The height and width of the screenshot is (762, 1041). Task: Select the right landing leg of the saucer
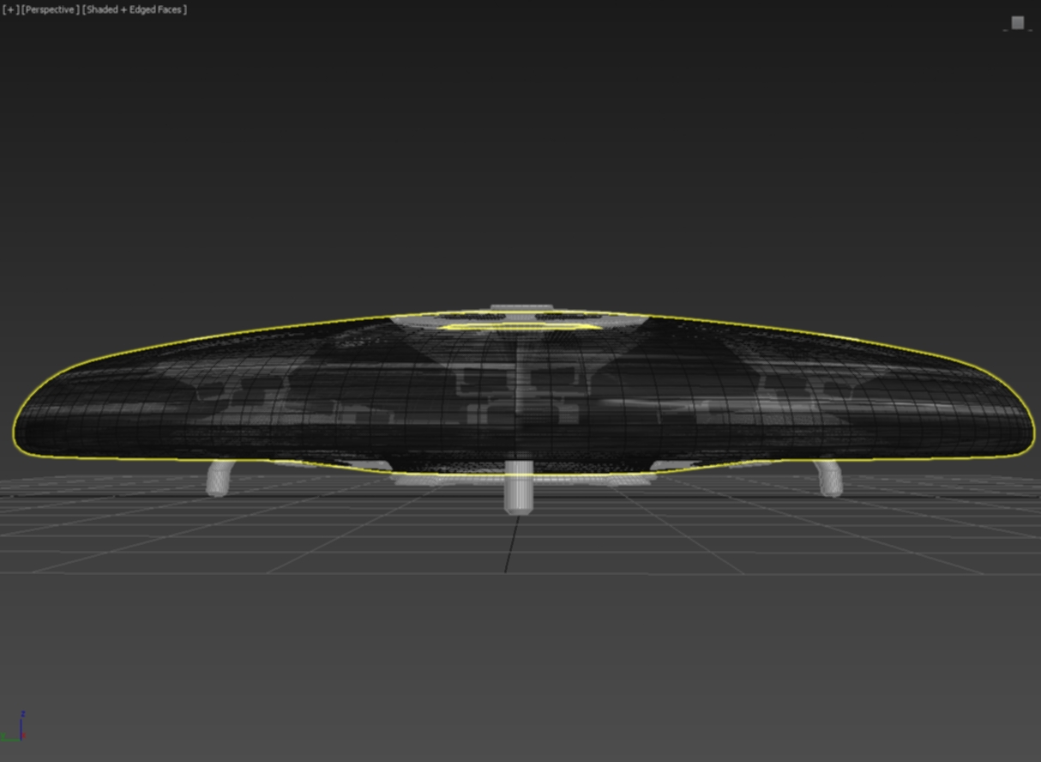coord(828,478)
